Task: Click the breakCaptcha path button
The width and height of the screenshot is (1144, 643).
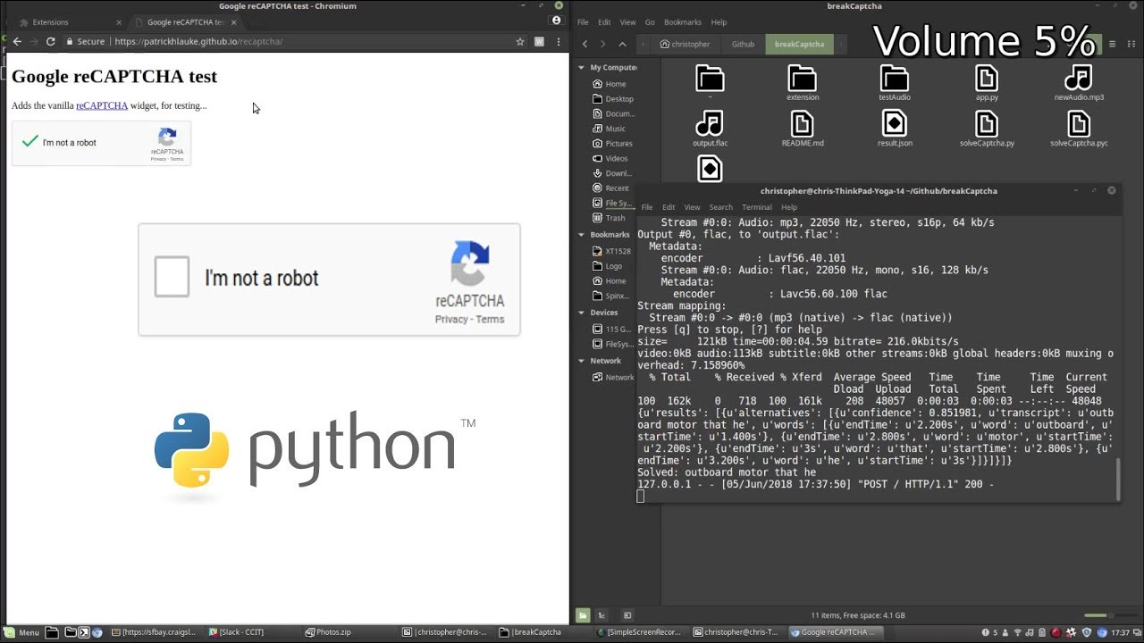Action: click(x=799, y=44)
